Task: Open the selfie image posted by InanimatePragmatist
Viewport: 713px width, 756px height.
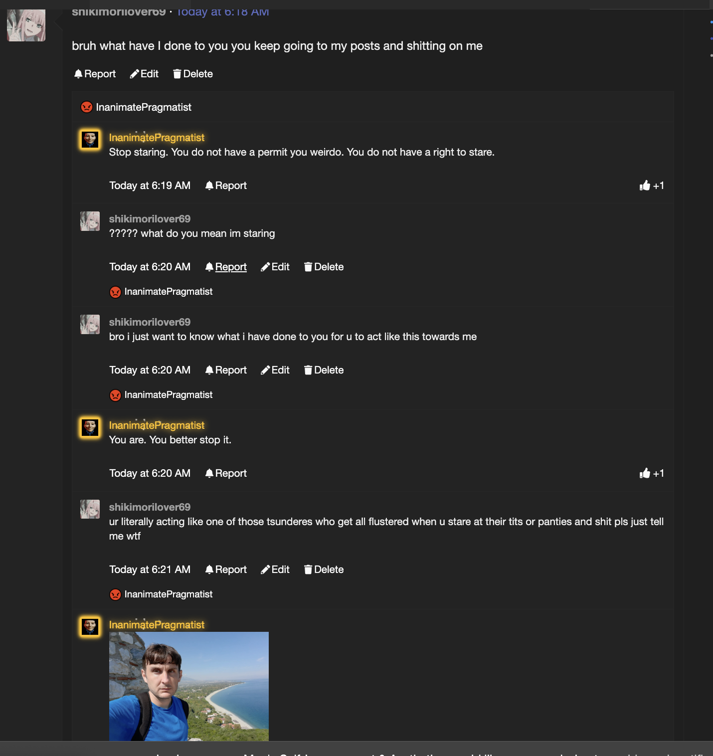Action: [x=189, y=686]
